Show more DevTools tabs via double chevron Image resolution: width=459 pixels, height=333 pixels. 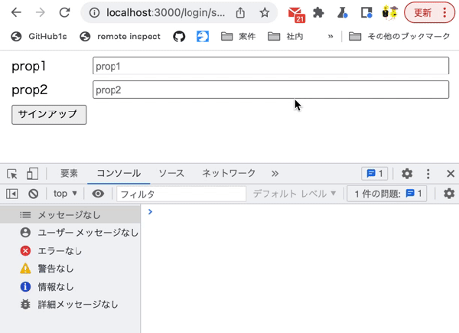tap(275, 174)
